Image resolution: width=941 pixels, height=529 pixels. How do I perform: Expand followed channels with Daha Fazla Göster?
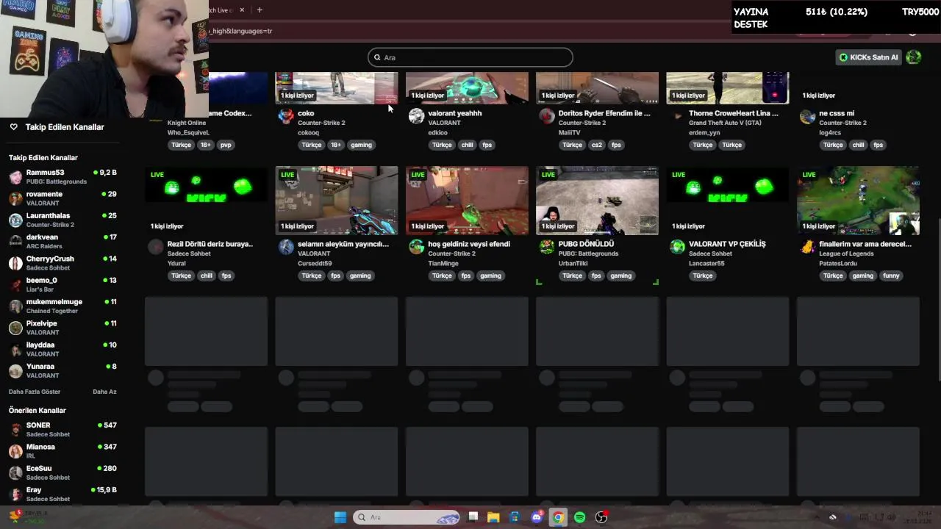coord(35,392)
